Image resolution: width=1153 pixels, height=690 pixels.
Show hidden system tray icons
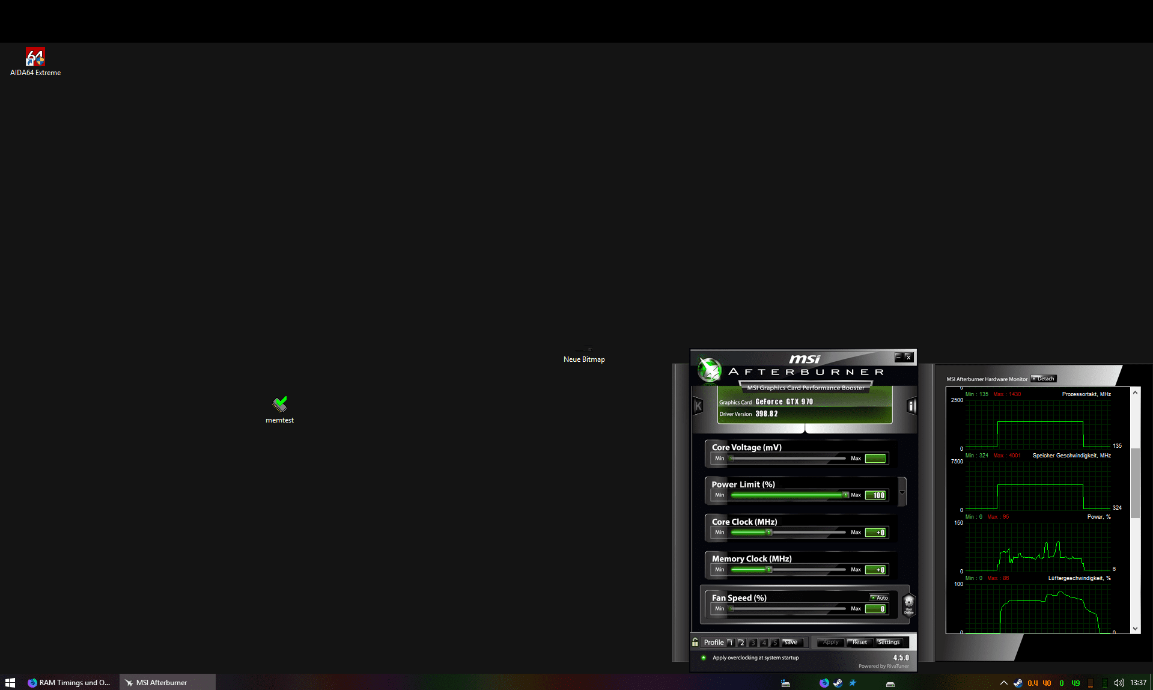[x=1003, y=683]
